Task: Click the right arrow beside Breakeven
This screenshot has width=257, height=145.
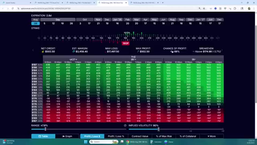Action: (x=222, y=50)
